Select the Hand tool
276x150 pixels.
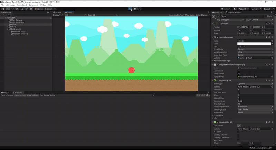[3, 9]
